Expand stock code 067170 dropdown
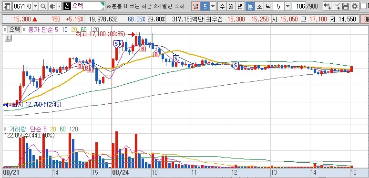369x178 pixels. pos(36,6)
